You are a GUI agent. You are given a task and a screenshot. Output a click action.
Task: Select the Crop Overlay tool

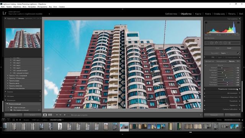click(x=207, y=43)
